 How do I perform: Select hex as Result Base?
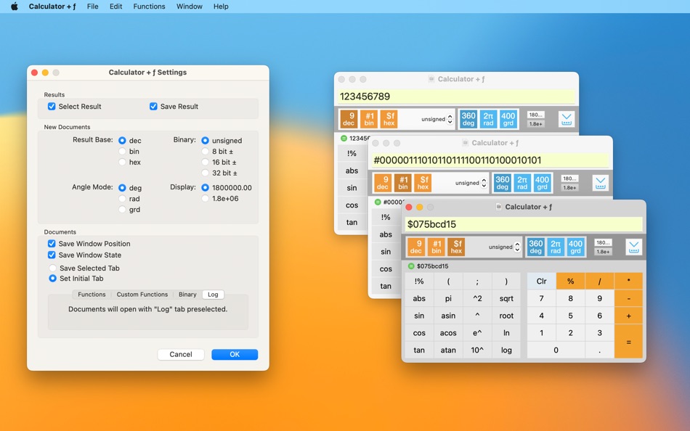122,163
